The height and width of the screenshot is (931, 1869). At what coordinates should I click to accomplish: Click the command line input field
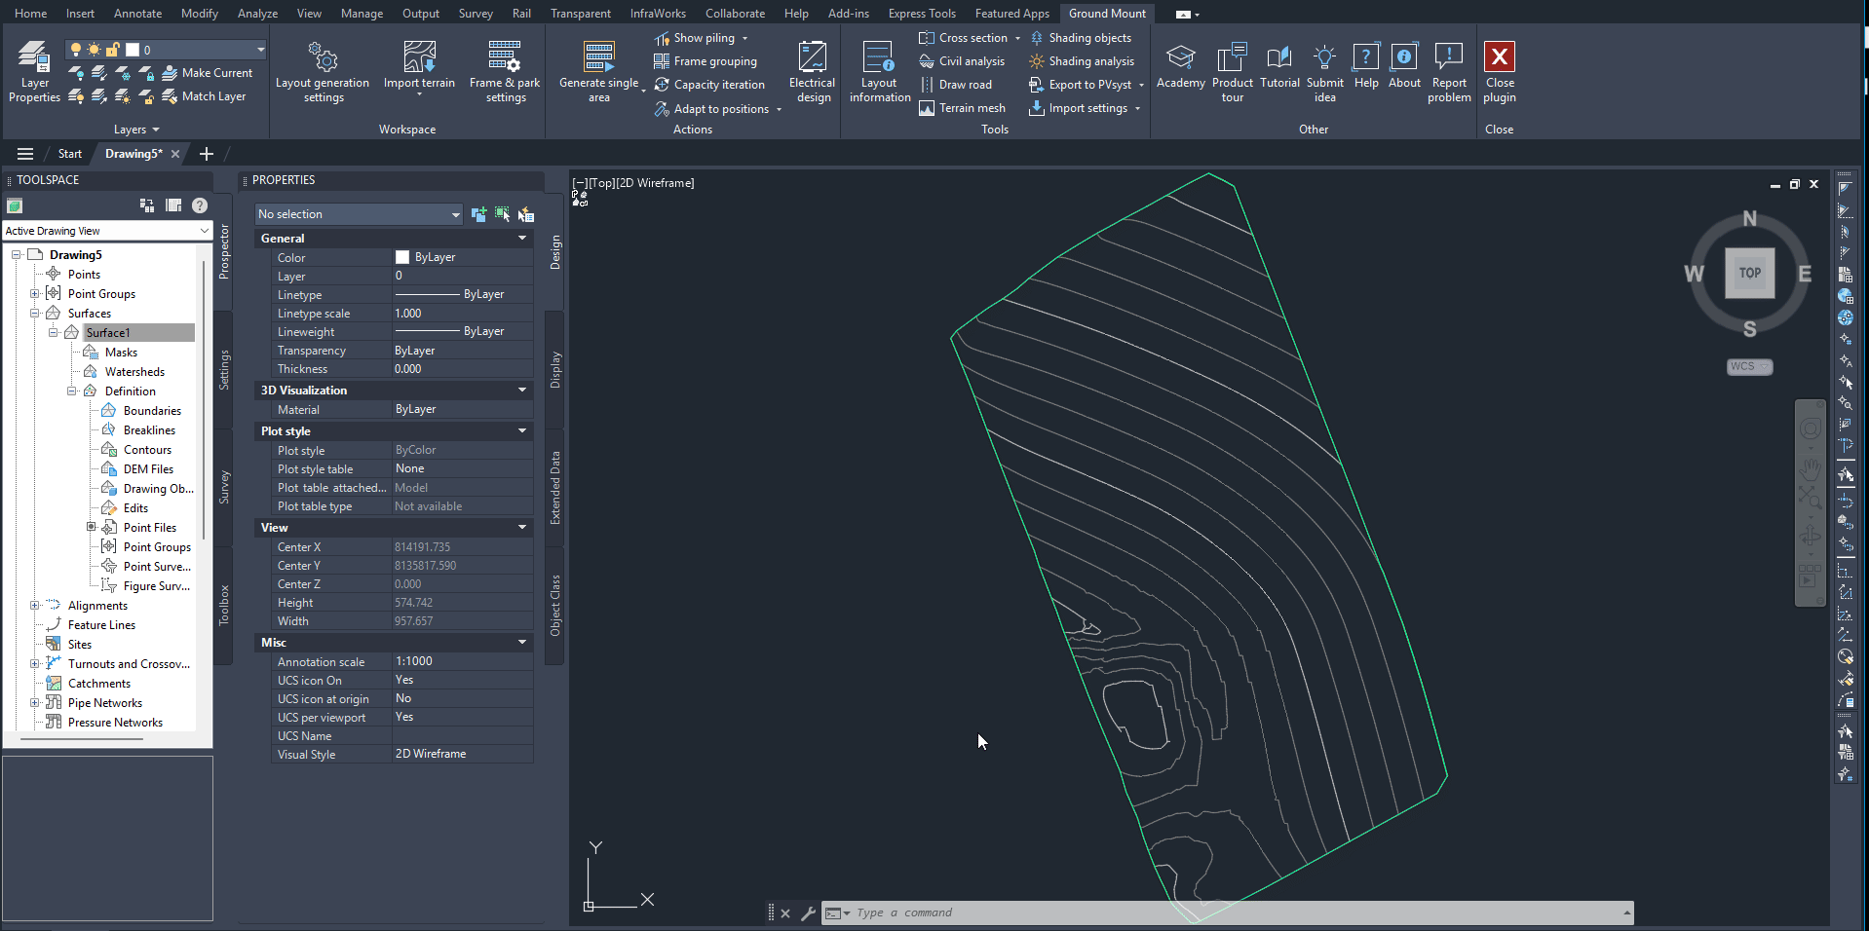(x=1238, y=913)
